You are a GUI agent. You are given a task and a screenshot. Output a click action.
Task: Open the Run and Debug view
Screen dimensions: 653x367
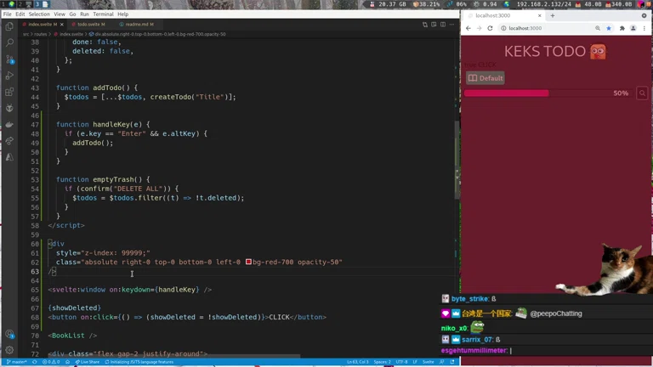[x=9, y=76]
